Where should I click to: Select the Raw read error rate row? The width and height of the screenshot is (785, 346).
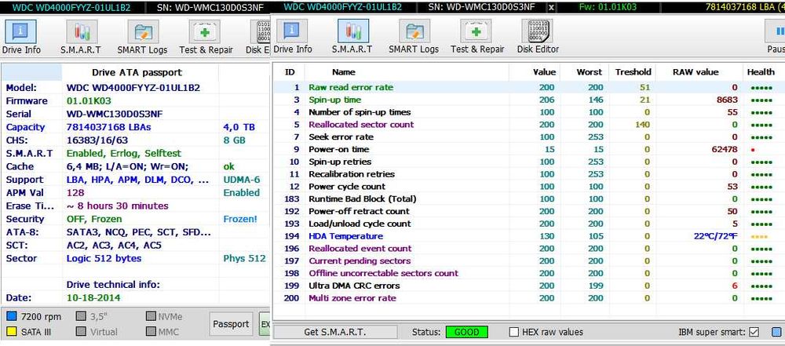tap(528, 87)
